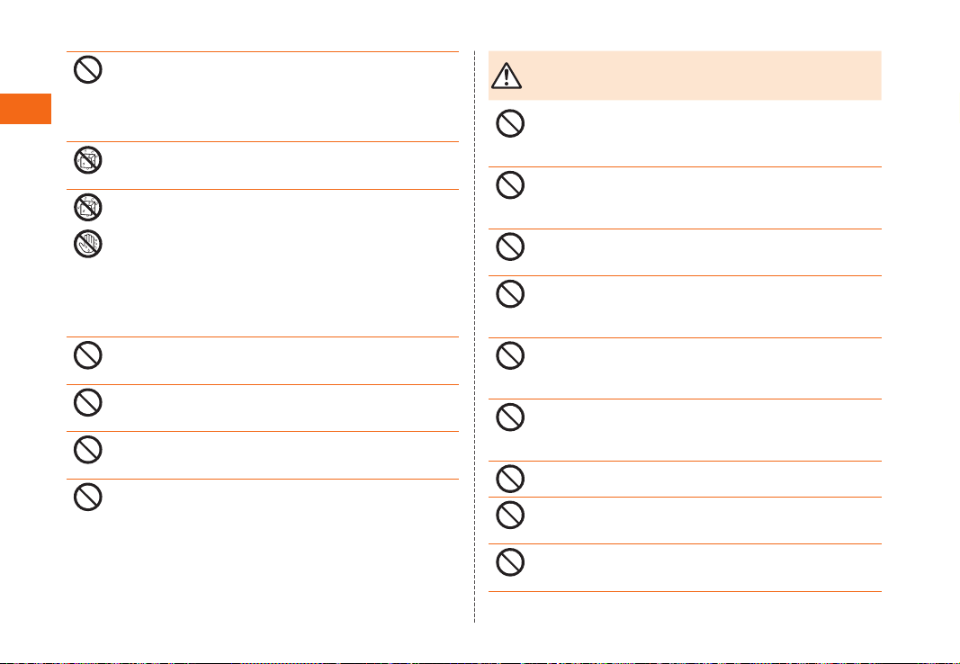Click the prohibition icon directly below wet-hands icon
The image size is (960, 664).
[90, 354]
